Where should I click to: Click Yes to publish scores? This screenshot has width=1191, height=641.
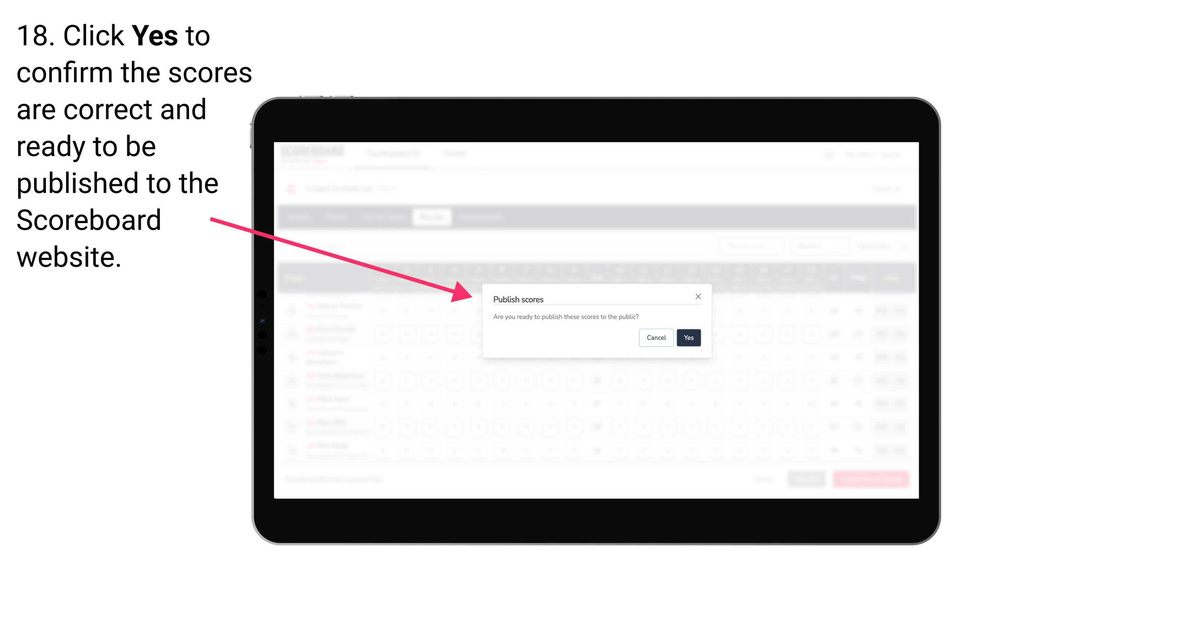(687, 337)
